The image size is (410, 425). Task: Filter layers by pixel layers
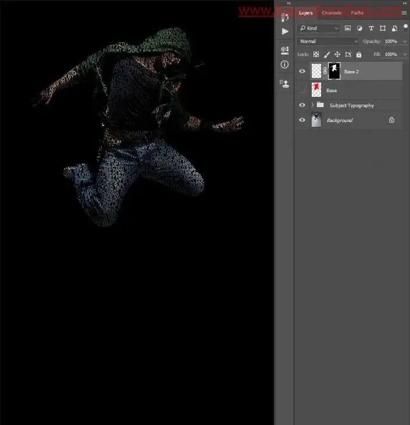[x=348, y=28]
